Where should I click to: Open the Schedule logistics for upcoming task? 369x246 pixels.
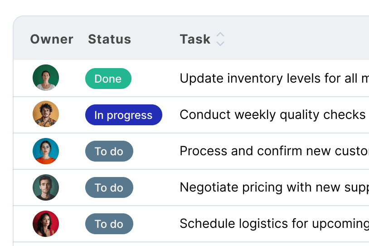274,224
